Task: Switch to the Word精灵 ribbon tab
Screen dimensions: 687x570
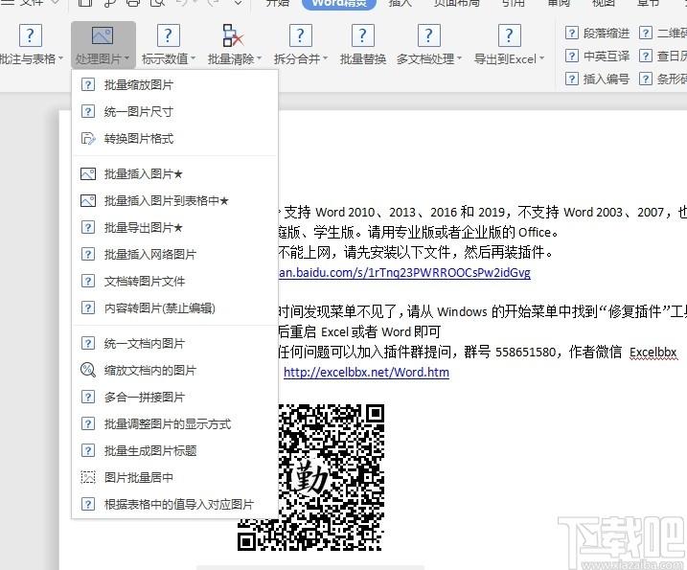Action: (x=339, y=4)
